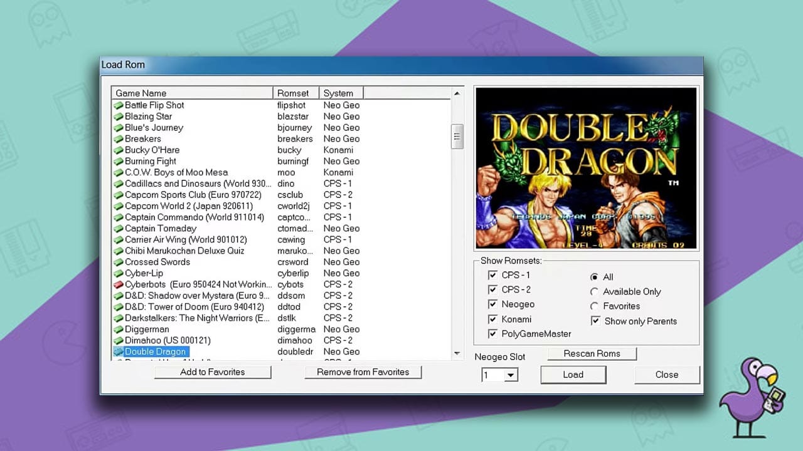Click the game list scrollbar thumb
The image size is (803, 451).
point(457,137)
